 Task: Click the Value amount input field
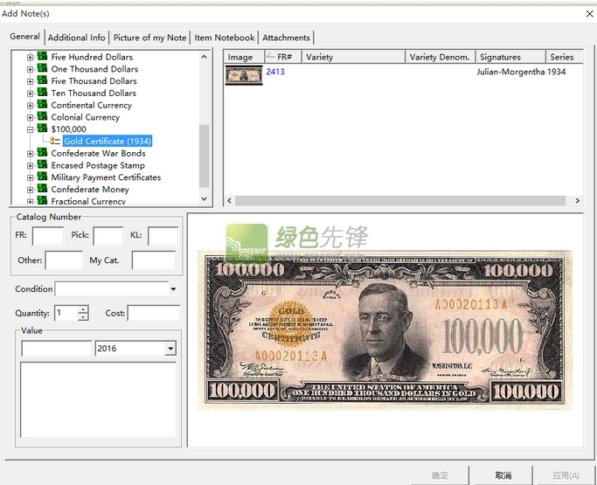[x=57, y=349]
